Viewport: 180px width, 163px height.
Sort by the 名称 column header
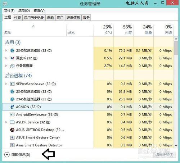point(34,30)
